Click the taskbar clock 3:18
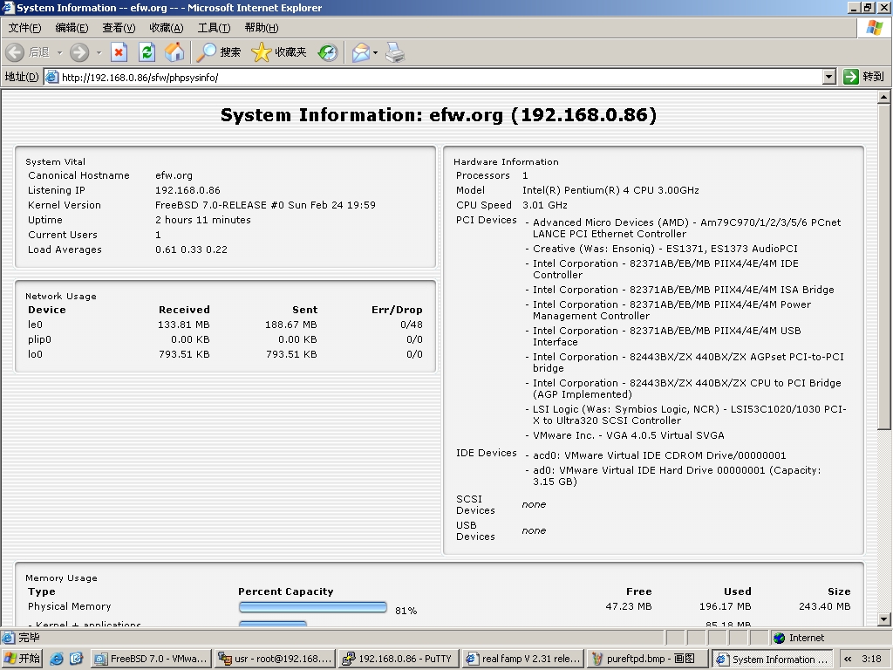Viewport: 893px width, 670px height. point(872,659)
